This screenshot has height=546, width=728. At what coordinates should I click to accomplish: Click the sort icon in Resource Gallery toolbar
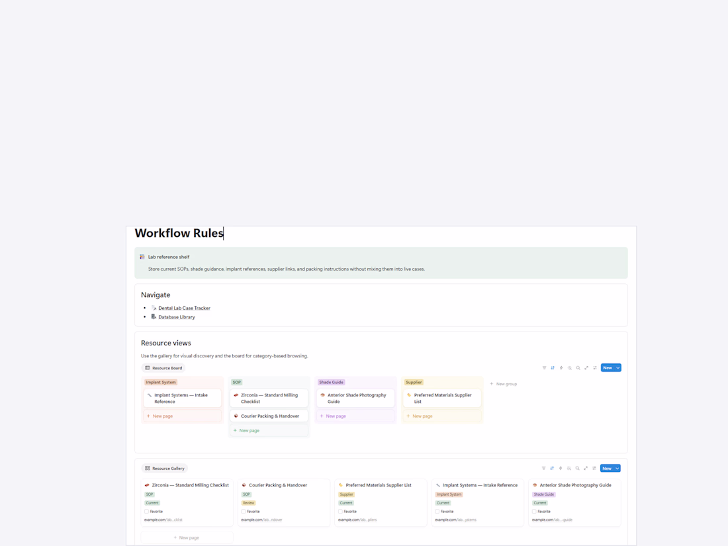coord(552,468)
